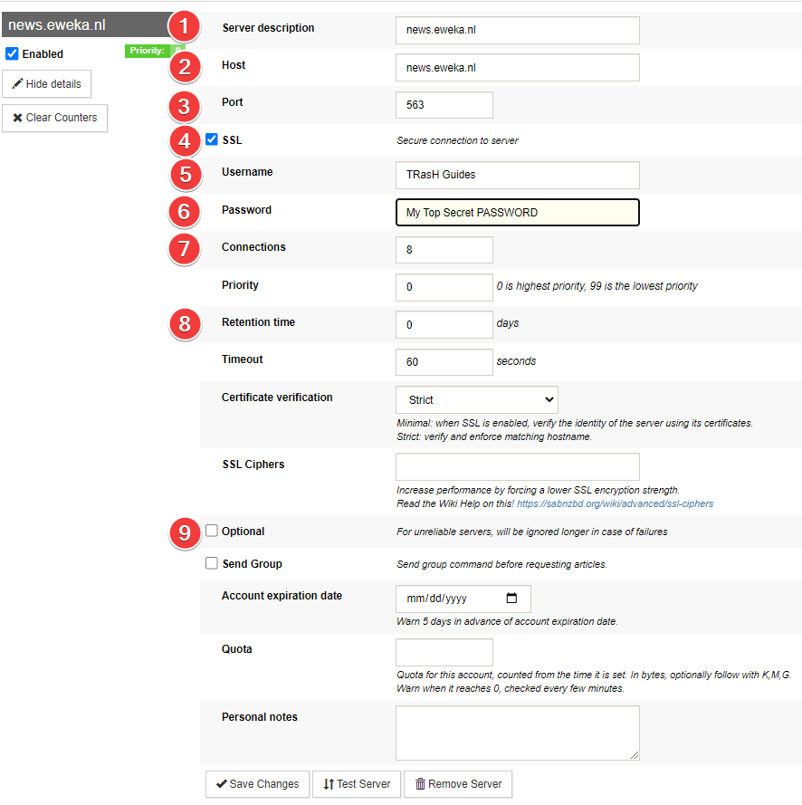Click the calendar icon in expiration date field
Image resolution: width=802 pixels, height=805 pixels.
[x=511, y=599]
